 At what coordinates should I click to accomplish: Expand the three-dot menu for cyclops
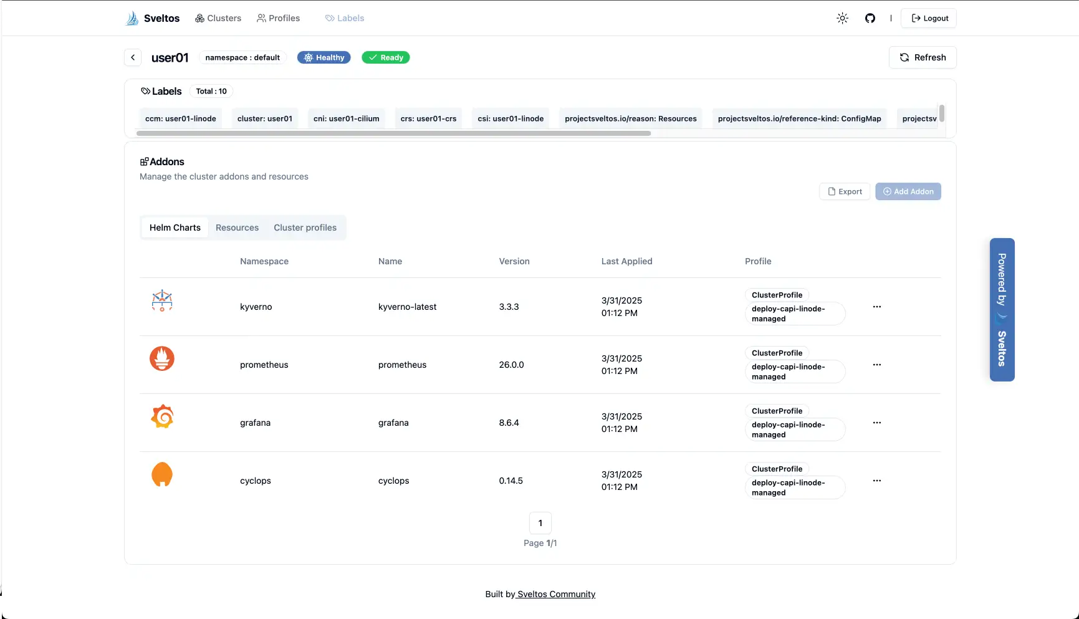click(876, 481)
